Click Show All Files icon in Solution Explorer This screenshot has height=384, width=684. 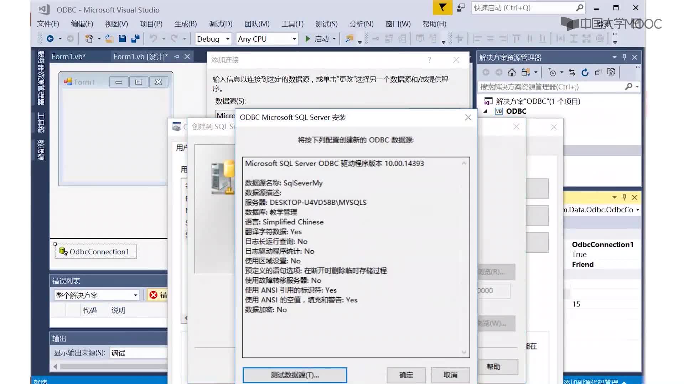click(611, 73)
